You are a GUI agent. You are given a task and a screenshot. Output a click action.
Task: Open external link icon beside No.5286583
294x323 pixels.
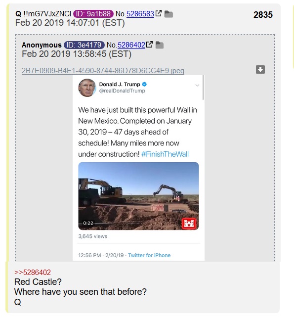(x=159, y=13)
